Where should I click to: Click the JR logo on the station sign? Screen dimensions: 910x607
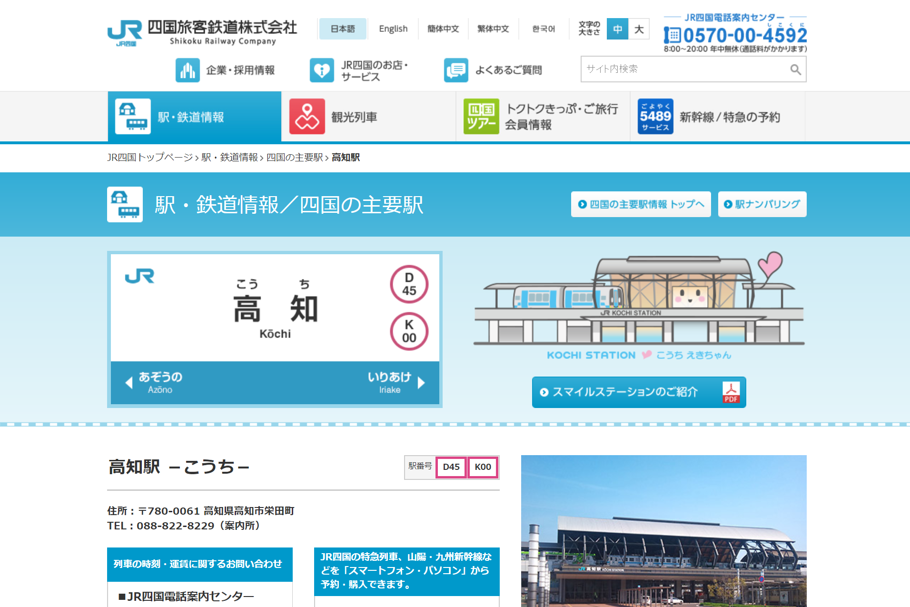pyautogui.click(x=139, y=276)
